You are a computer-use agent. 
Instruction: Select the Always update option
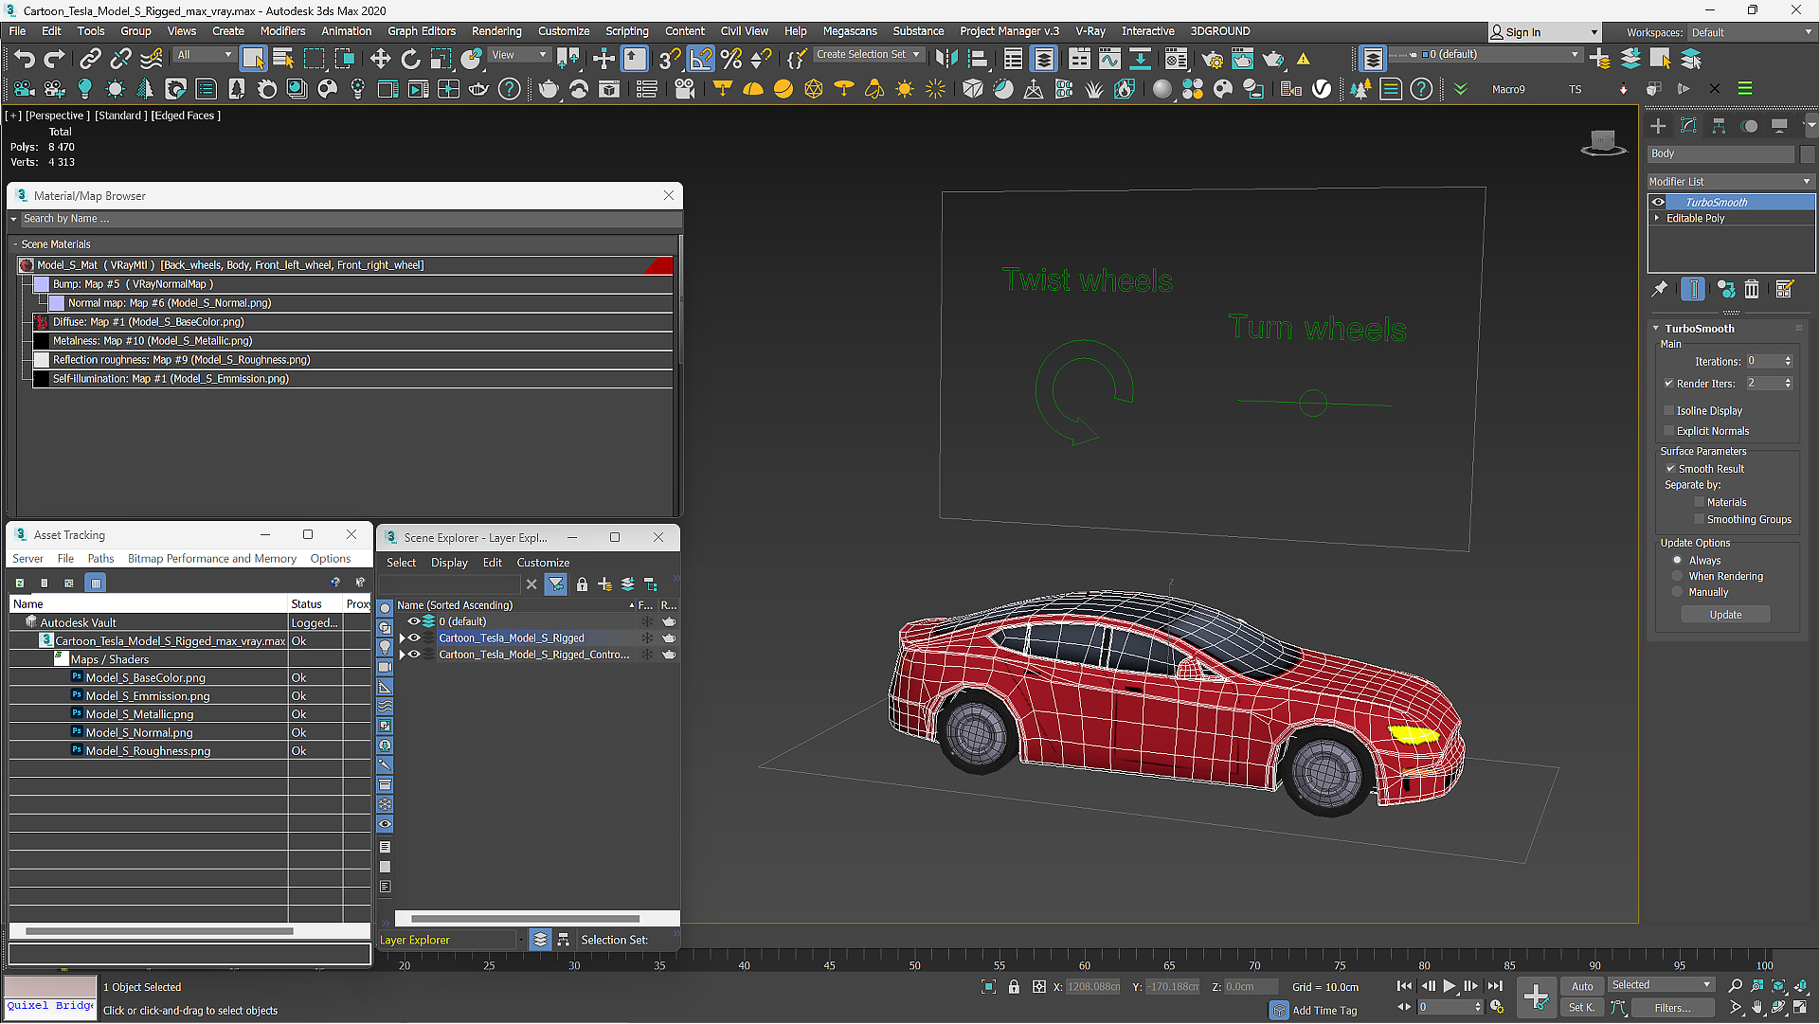(x=1678, y=560)
